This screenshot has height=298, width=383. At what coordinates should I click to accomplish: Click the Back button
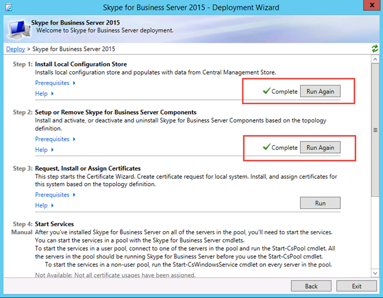click(311, 286)
